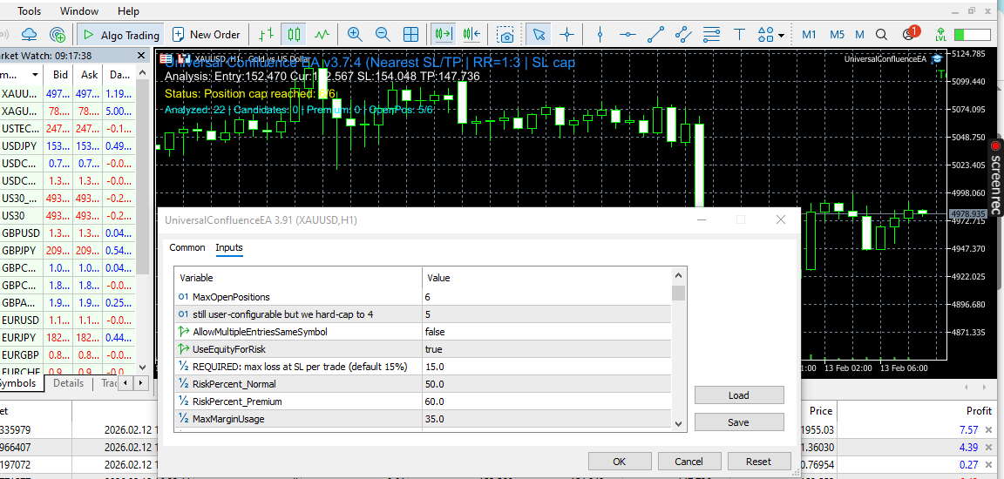Open account notifications with red badge

click(910, 33)
